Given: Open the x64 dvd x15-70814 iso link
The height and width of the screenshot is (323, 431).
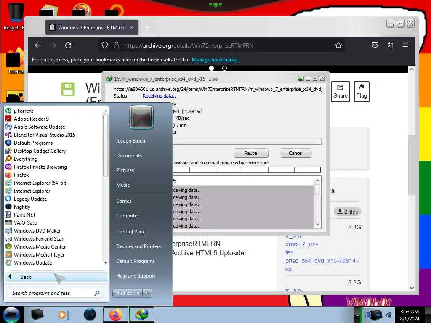Looking at the screenshot, I should (x=322, y=252).
